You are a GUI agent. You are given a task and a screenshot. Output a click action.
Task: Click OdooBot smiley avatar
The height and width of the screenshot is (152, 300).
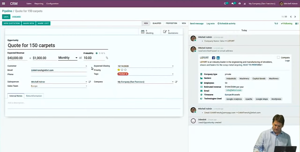click(x=193, y=121)
